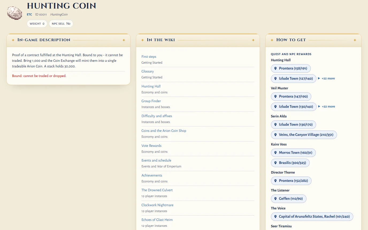Expand +22 more locations under Hunting Hall
Viewport: 368px width, 230px height.
[326, 79]
